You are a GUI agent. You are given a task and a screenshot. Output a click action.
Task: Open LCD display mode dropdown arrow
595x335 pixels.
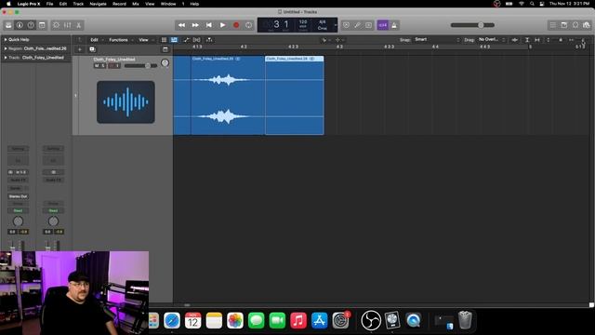(335, 25)
